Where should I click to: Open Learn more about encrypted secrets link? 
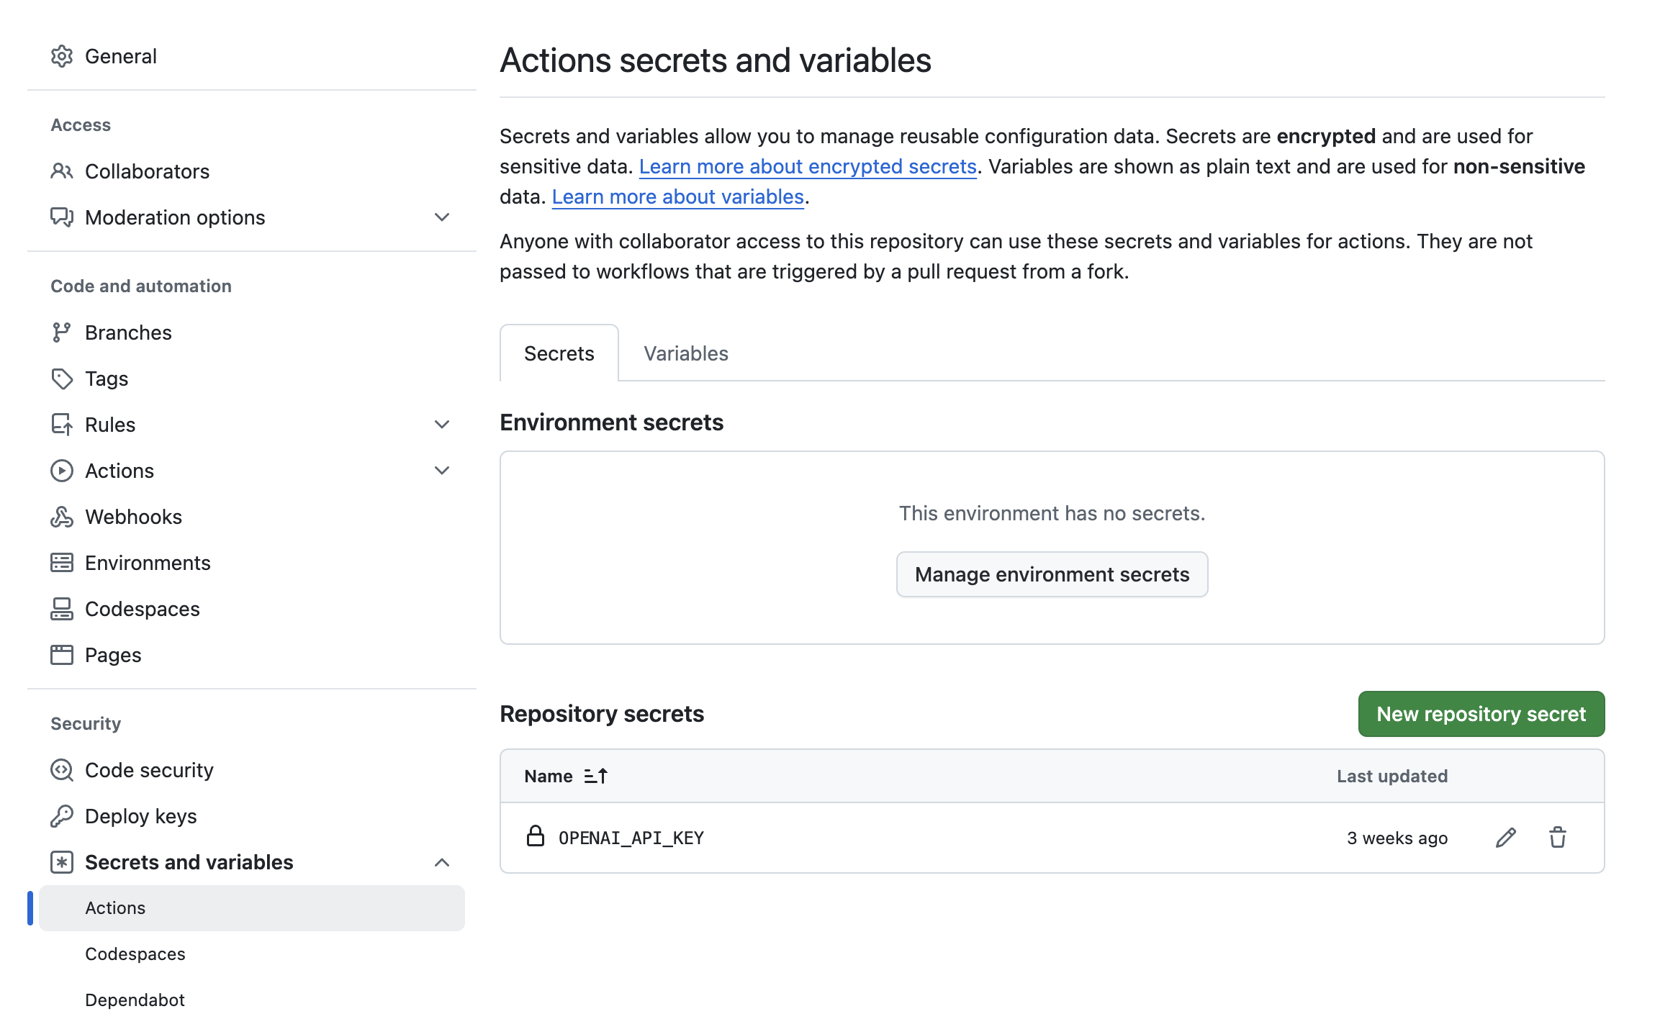807,166
